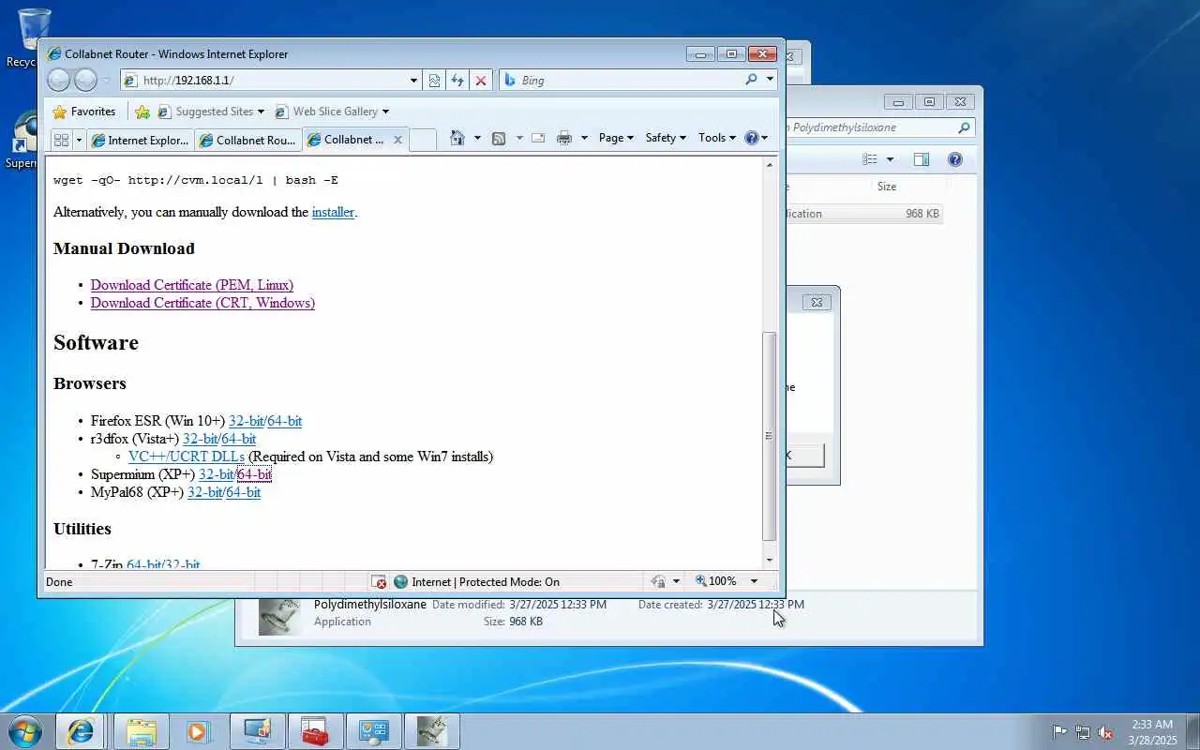The width and height of the screenshot is (1200, 750).
Task: Click scrollbar down arrow in IE
Action: pyautogui.click(x=770, y=561)
